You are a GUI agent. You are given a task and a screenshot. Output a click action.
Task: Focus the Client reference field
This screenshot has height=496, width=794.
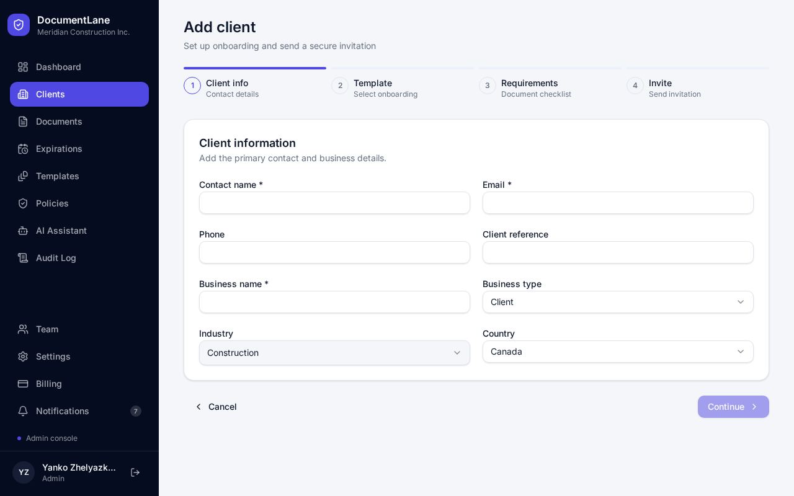pos(618,252)
